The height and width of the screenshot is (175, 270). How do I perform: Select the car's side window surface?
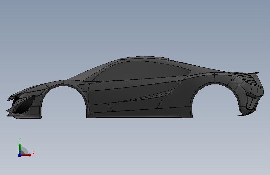(141, 71)
